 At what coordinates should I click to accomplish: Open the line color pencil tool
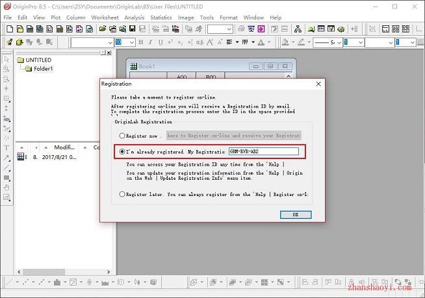pyautogui.click(x=301, y=42)
